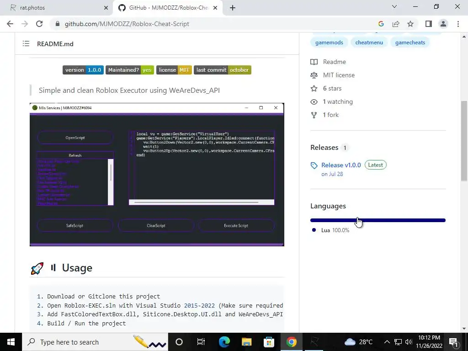The width and height of the screenshot is (468, 351).
Task: Share this page from the address bar
Action: click(x=396, y=24)
